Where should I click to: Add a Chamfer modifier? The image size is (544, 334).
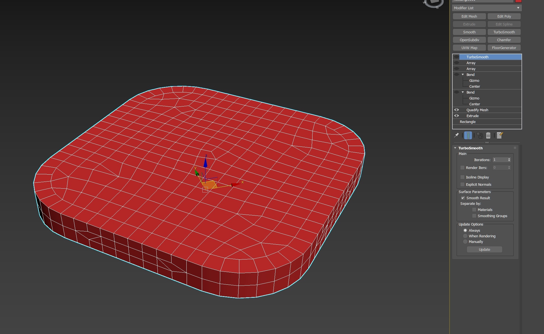coord(504,40)
